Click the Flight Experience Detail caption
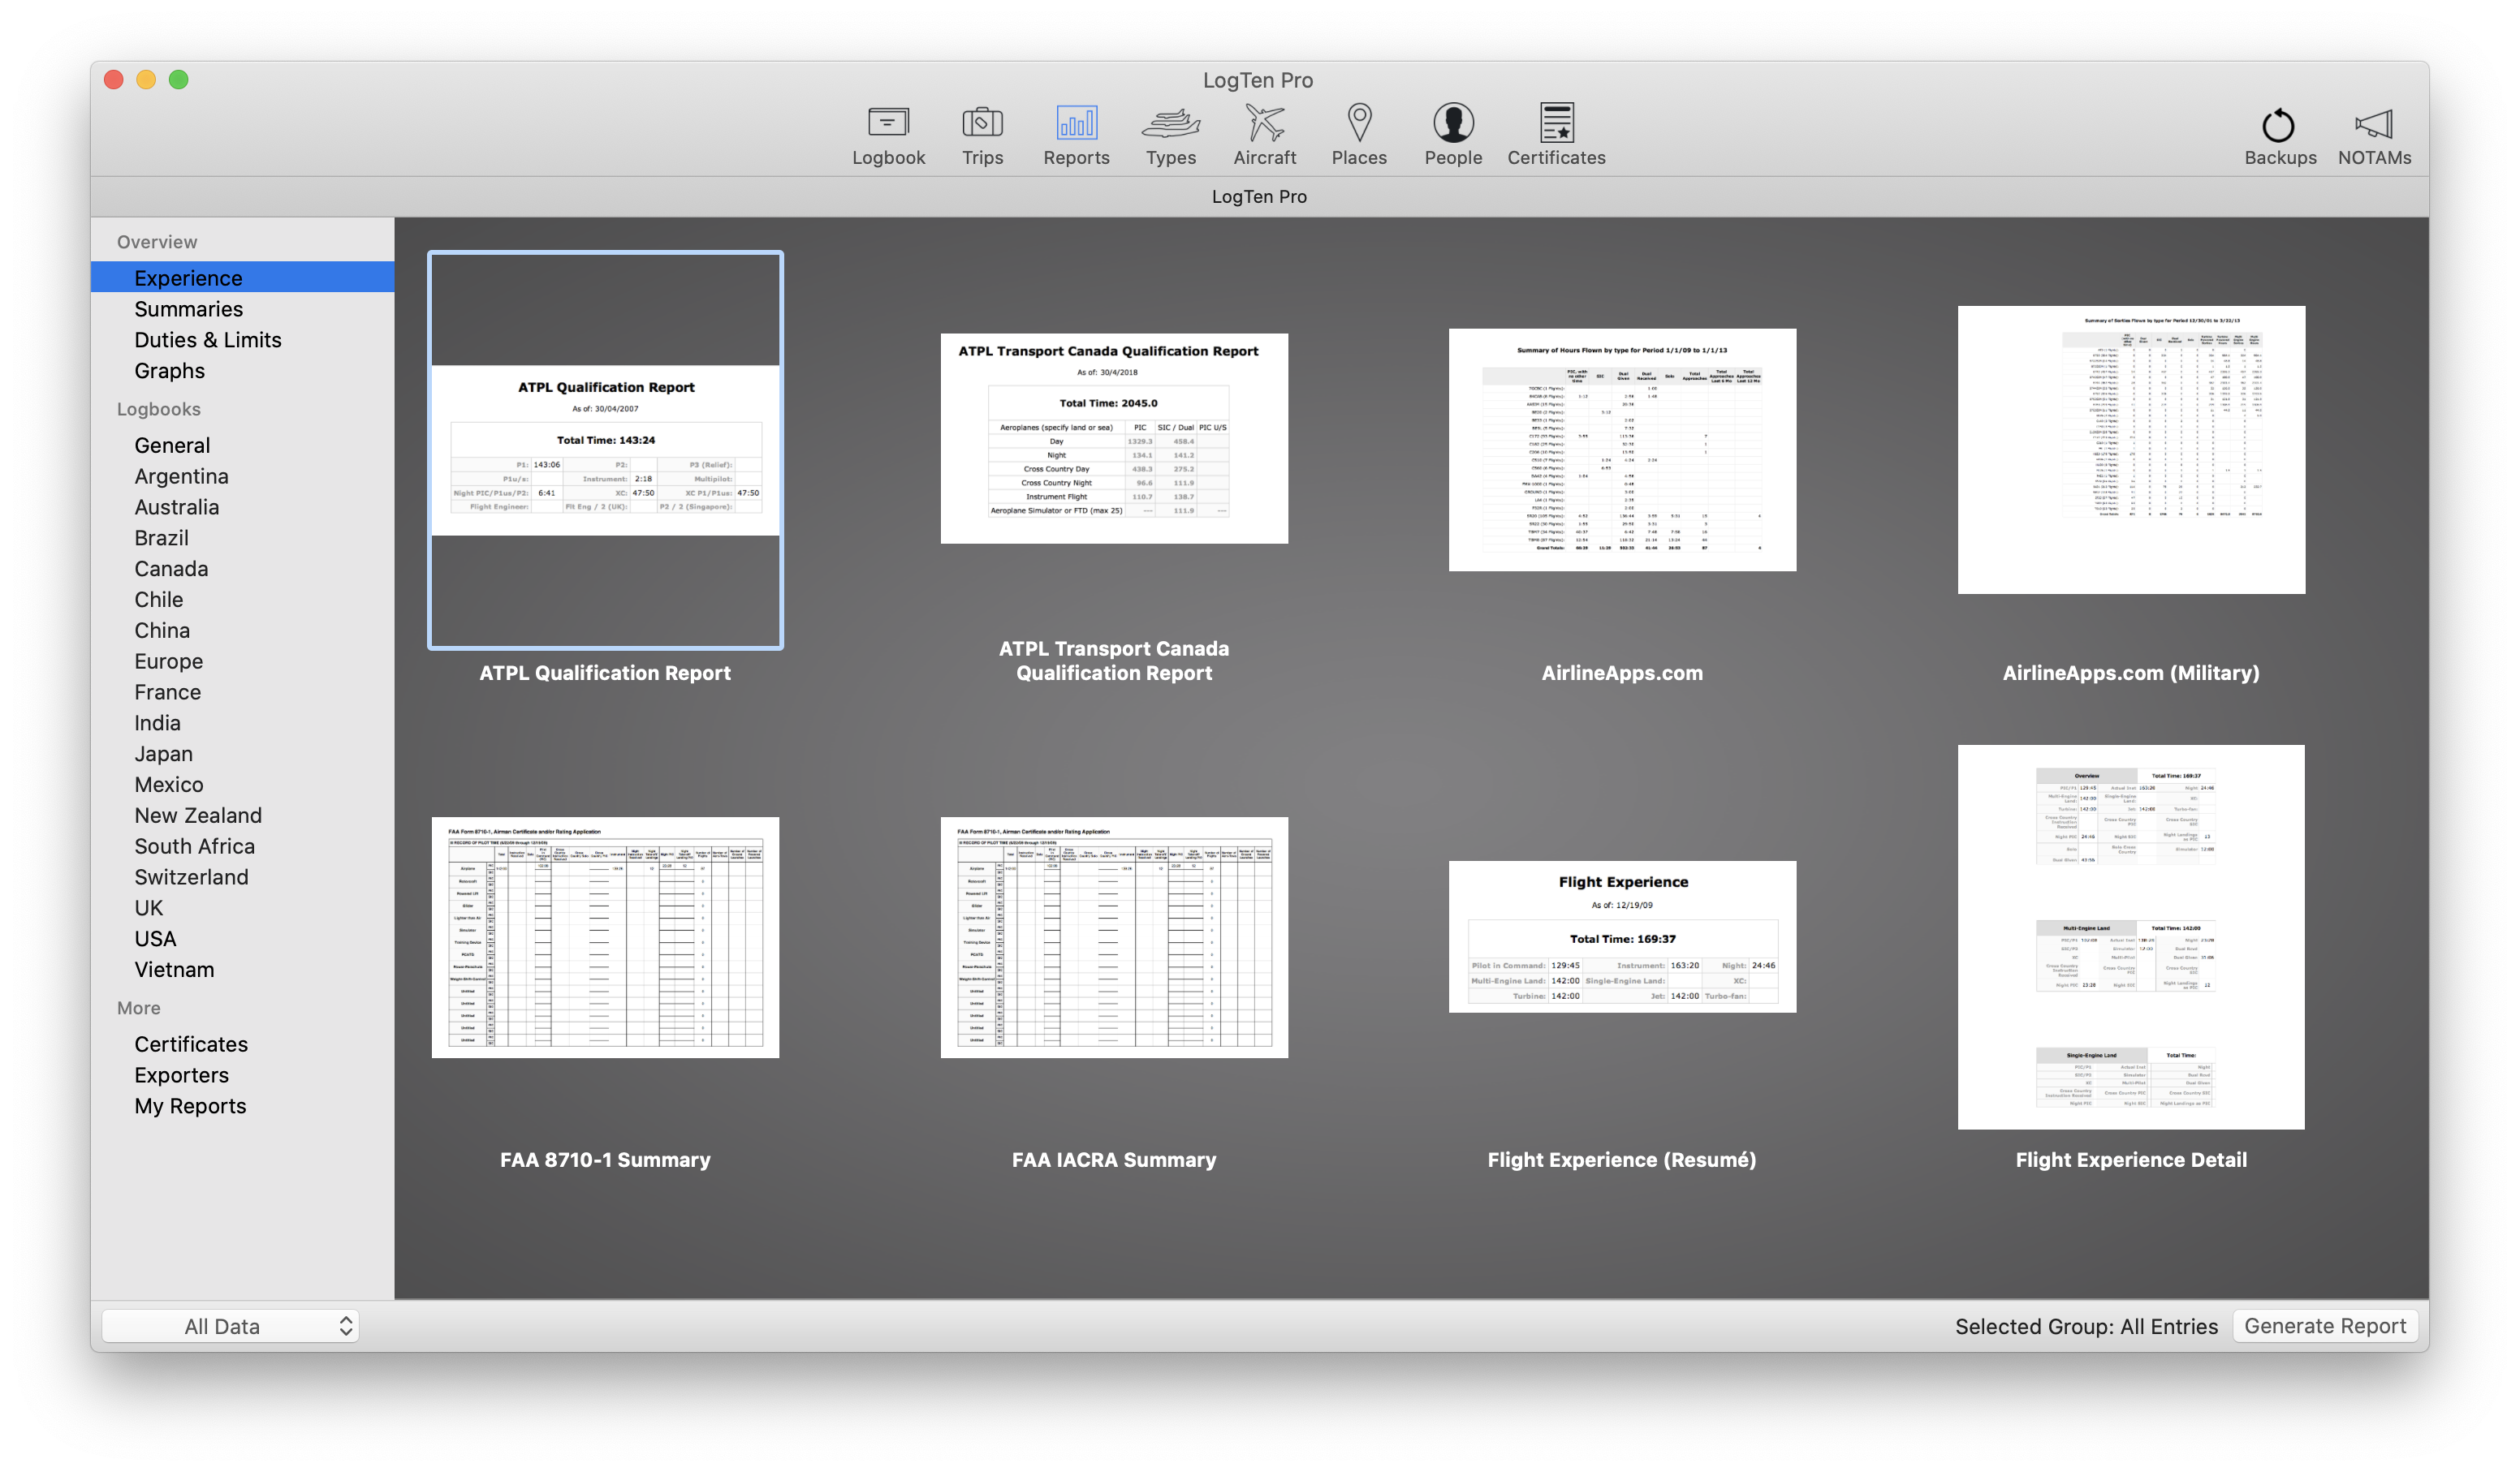2520x1472 pixels. (2131, 1160)
